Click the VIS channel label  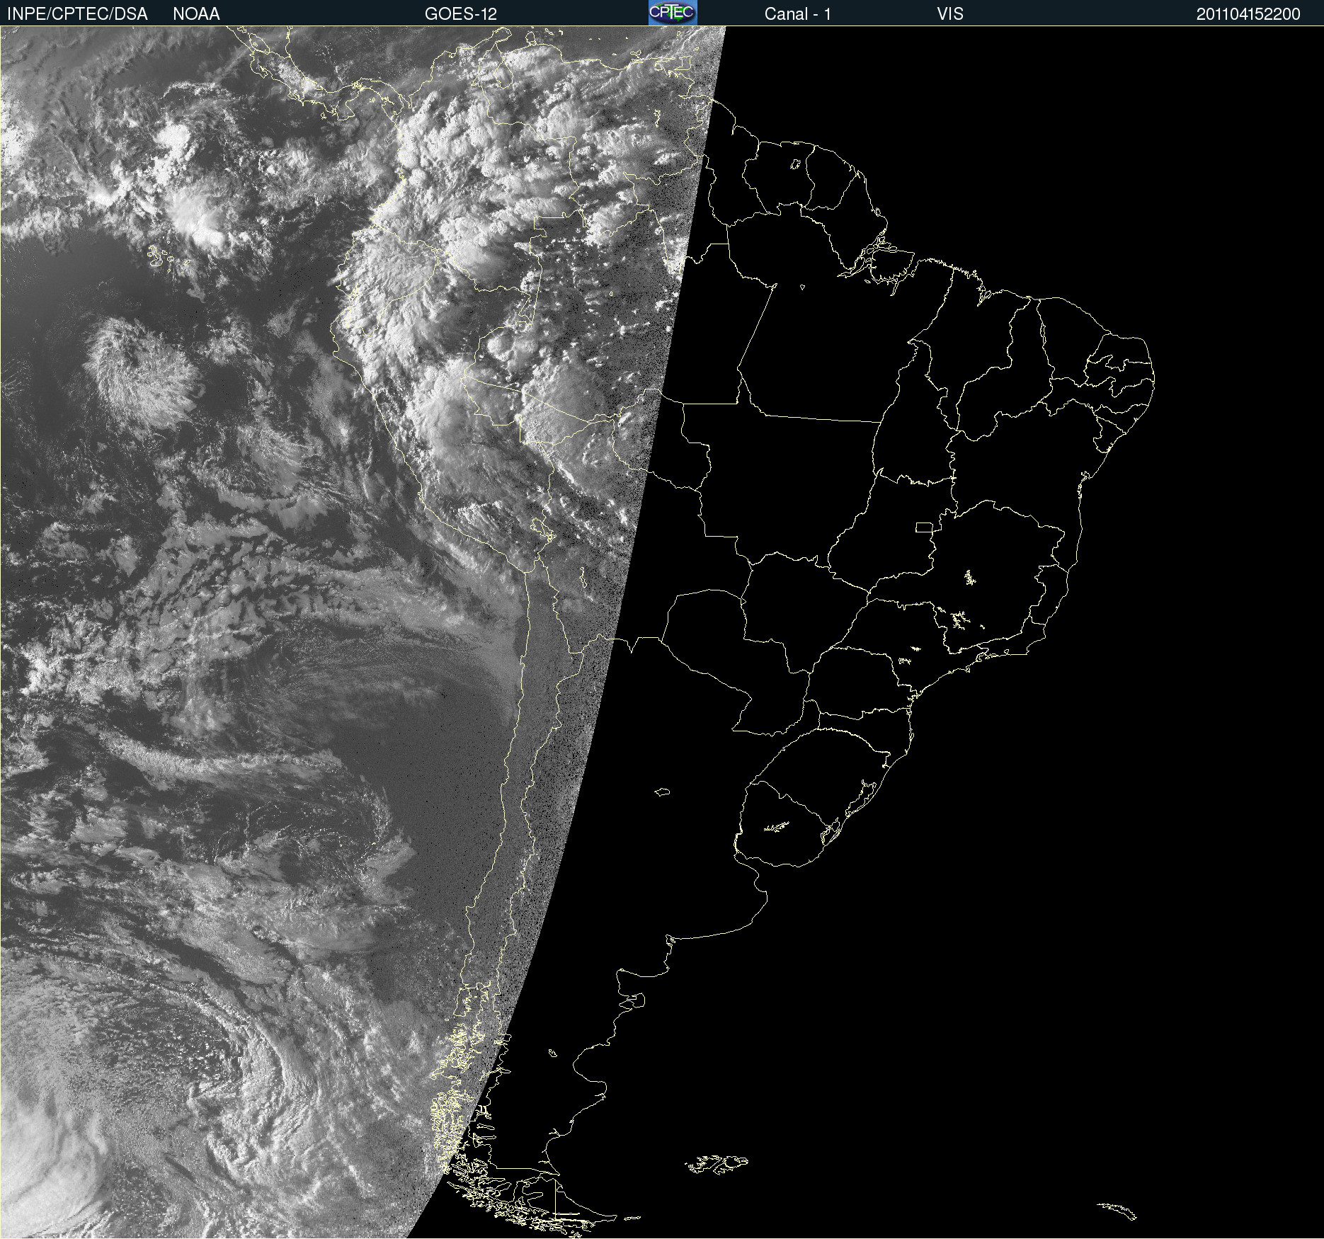[x=950, y=14]
